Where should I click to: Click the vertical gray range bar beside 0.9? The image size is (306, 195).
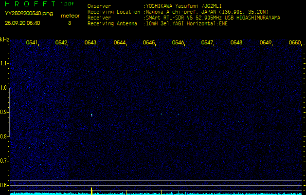click(x=10, y=113)
